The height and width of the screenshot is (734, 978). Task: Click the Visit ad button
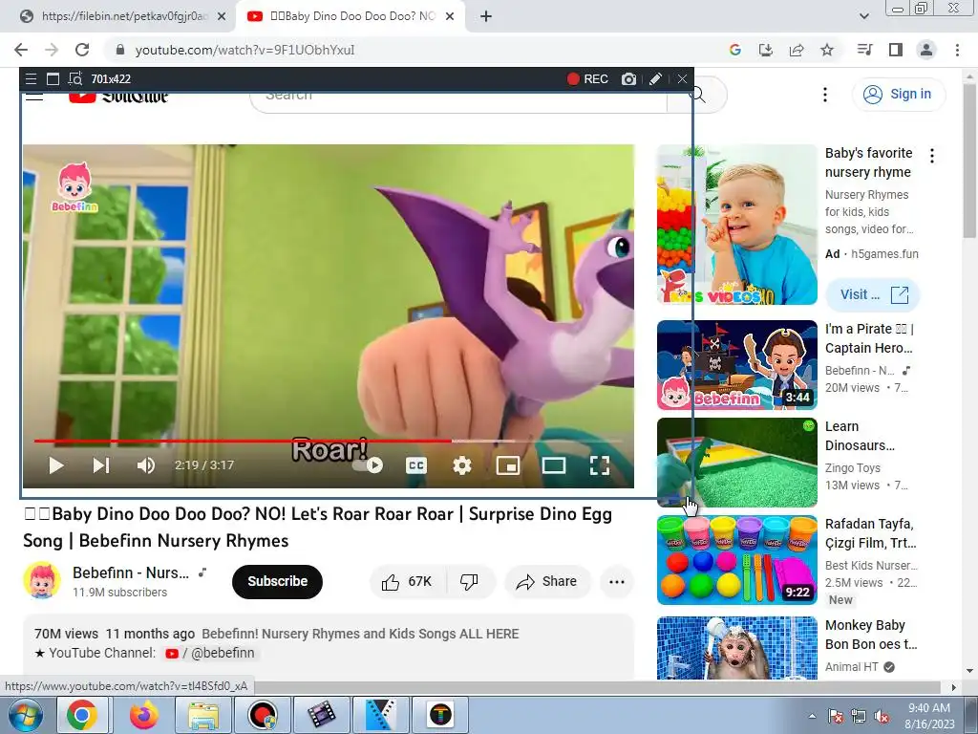tap(873, 294)
